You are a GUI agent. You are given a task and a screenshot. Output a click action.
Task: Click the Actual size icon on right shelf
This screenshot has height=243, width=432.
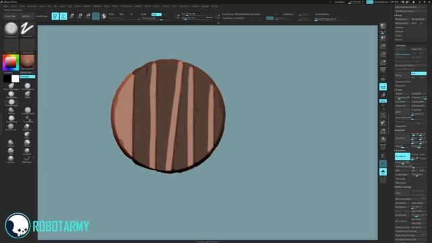point(383,54)
